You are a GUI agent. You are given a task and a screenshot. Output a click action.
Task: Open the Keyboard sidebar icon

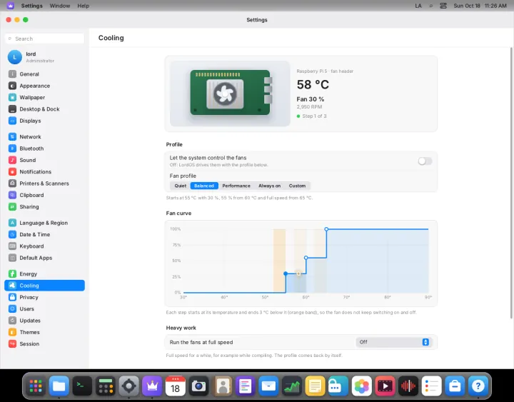click(x=12, y=246)
